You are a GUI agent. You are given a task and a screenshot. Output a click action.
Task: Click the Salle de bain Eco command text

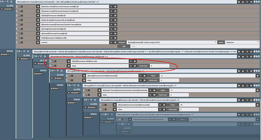(x=58, y=20)
